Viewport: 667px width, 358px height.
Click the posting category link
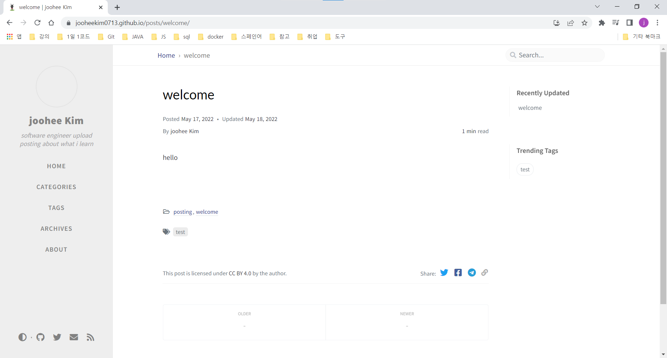[183, 212]
